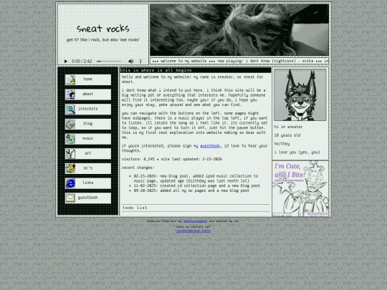
Task: Click the CD icon beside music
Action: [70, 139]
